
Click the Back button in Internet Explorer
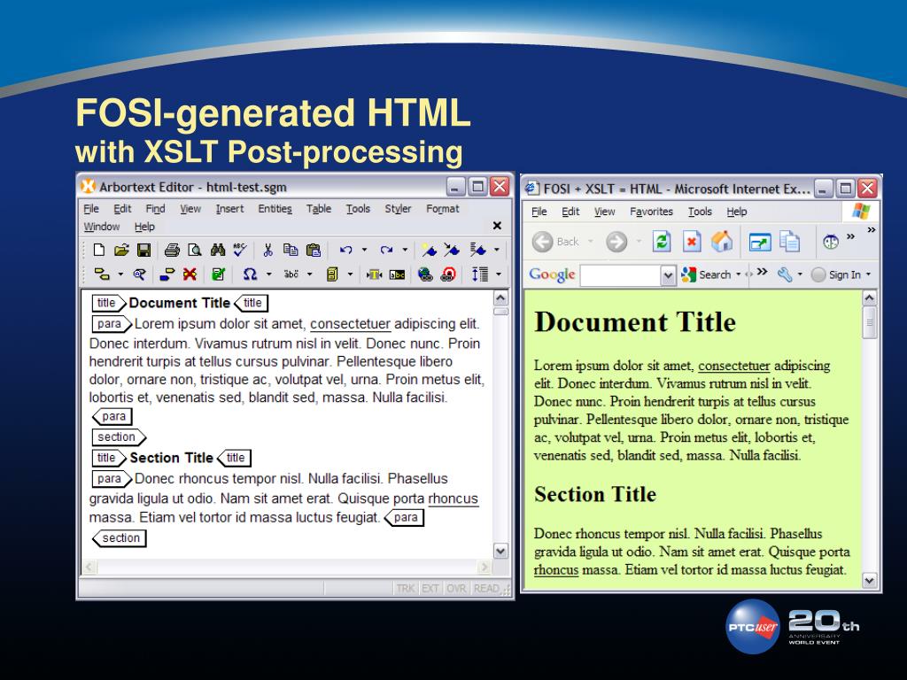[x=554, y=242]
